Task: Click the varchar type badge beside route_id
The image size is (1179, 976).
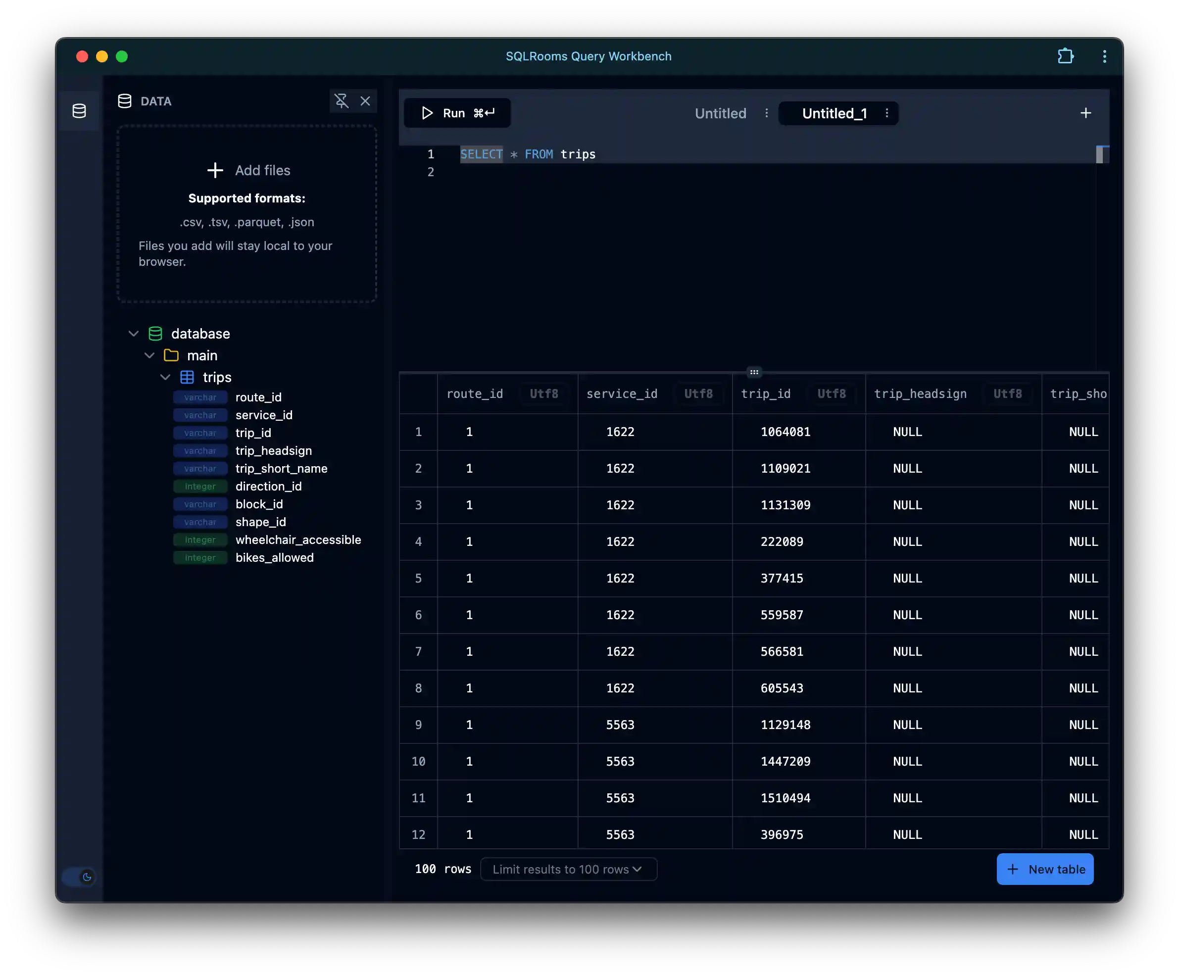Action: 200,397
